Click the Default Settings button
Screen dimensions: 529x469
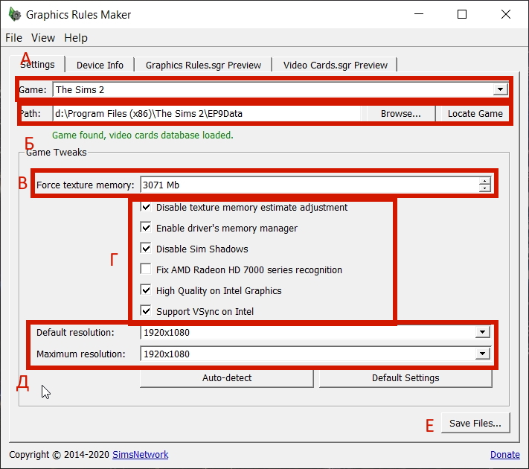[x=405, y=378]
